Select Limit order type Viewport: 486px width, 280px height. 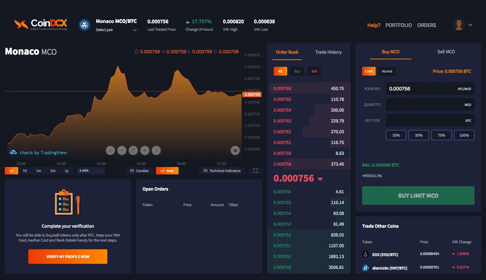[x=369, y=71]
